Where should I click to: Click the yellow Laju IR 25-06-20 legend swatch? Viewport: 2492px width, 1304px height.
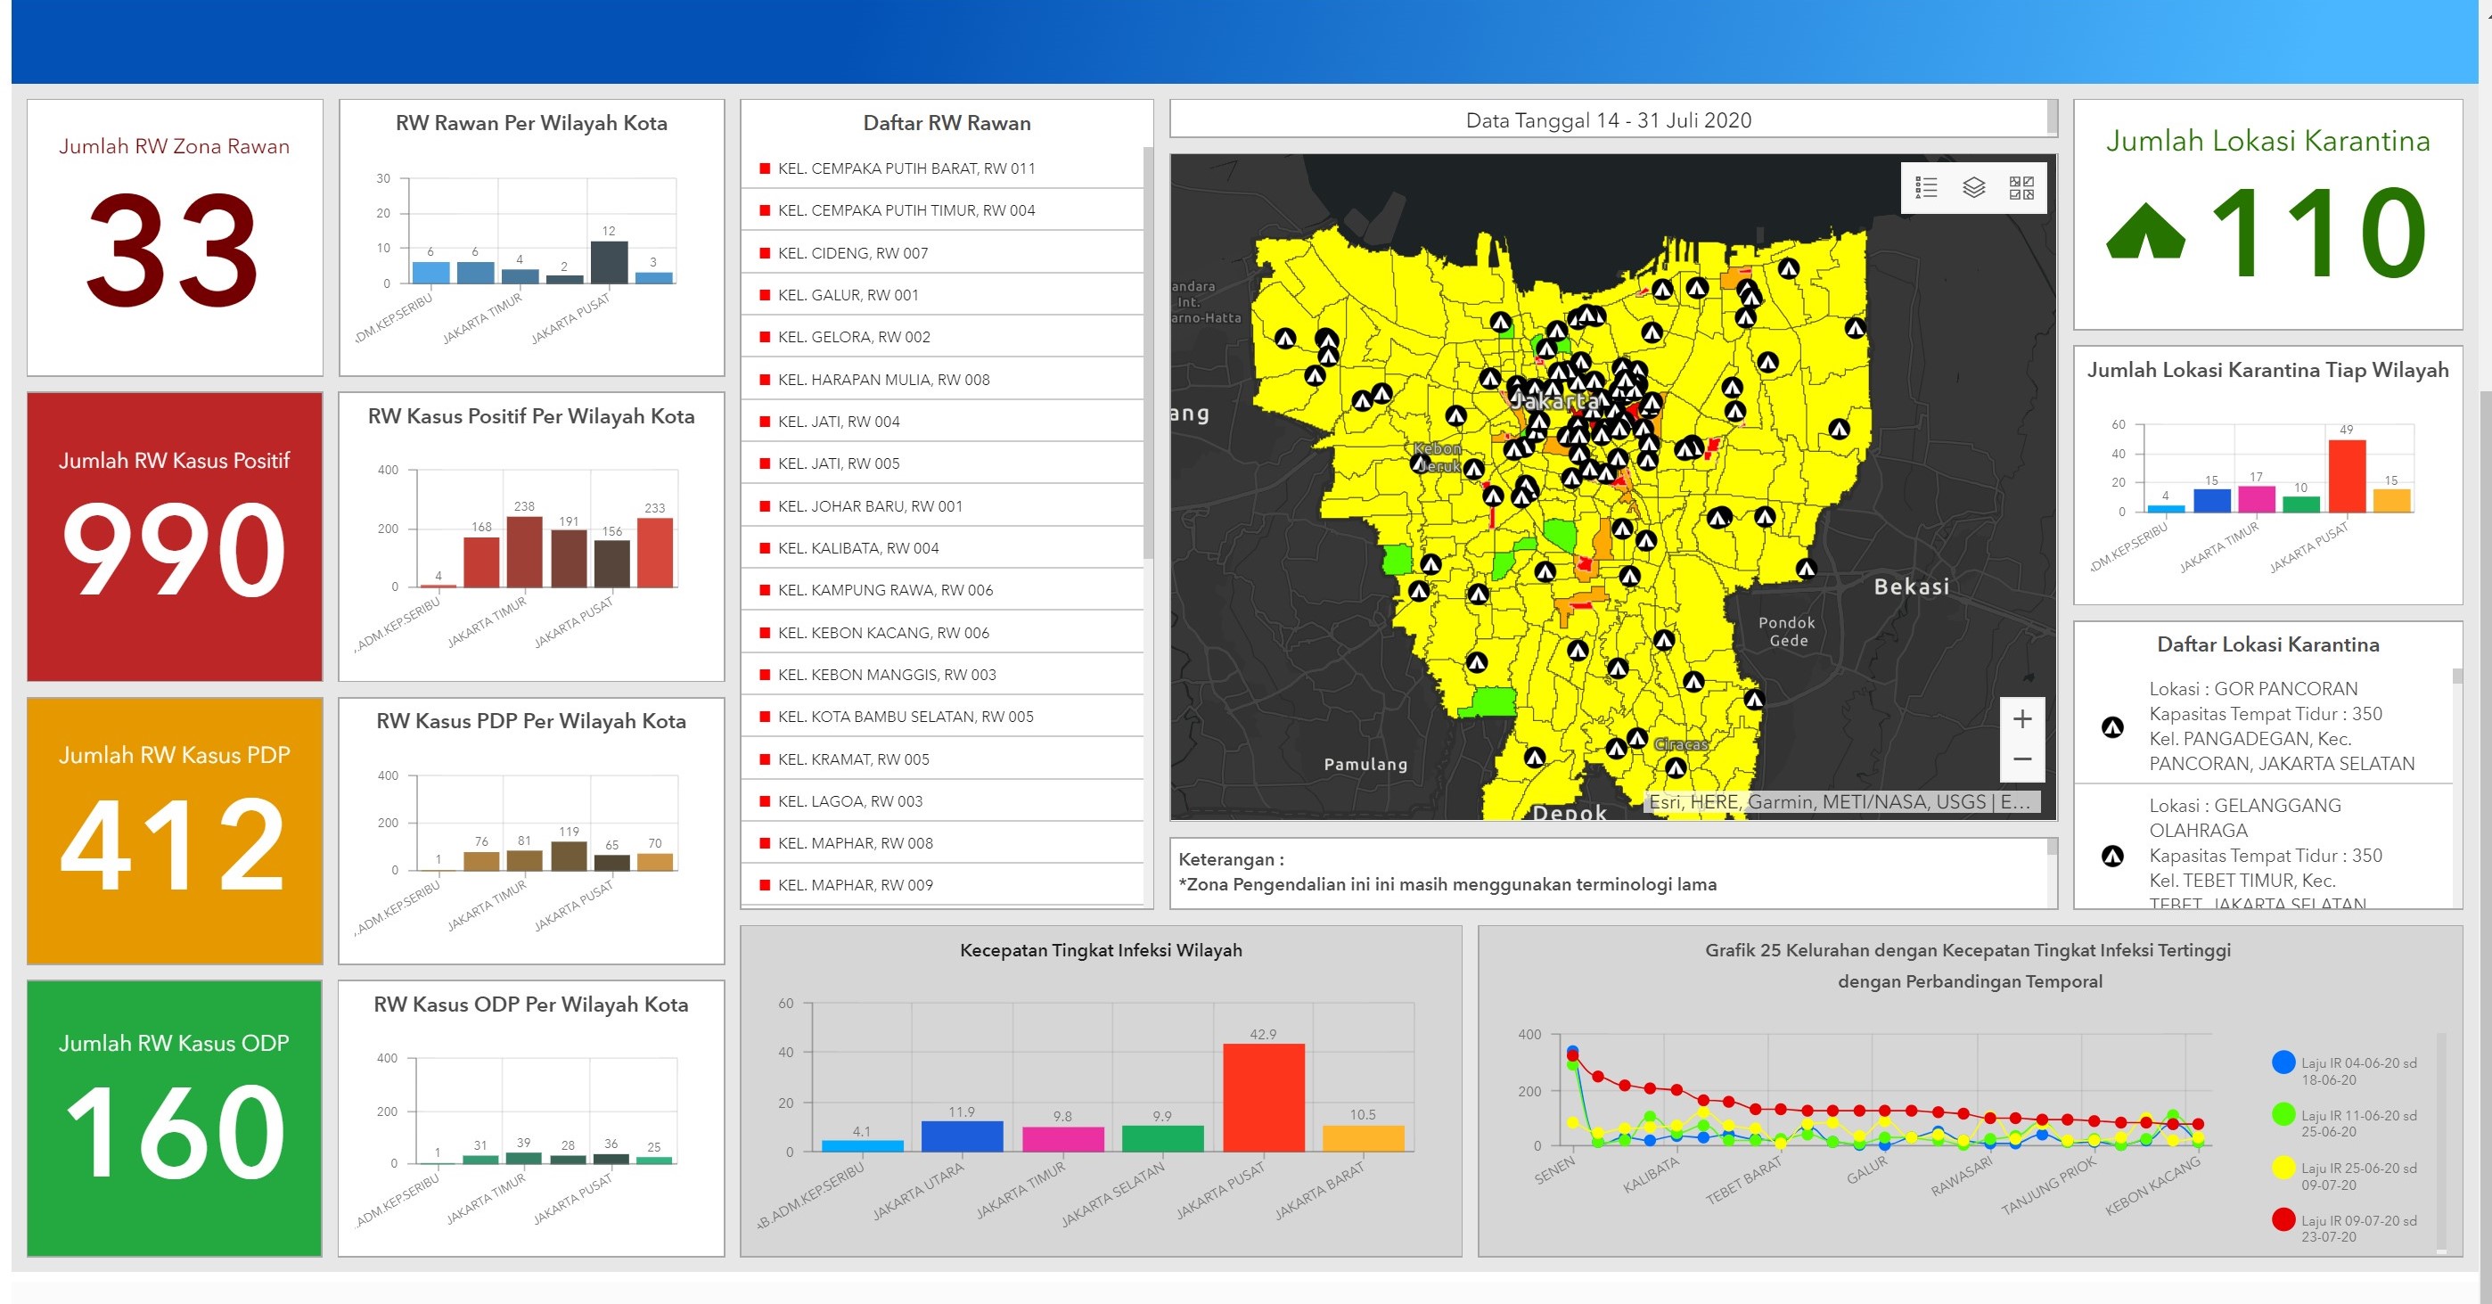point(2283,1168)
